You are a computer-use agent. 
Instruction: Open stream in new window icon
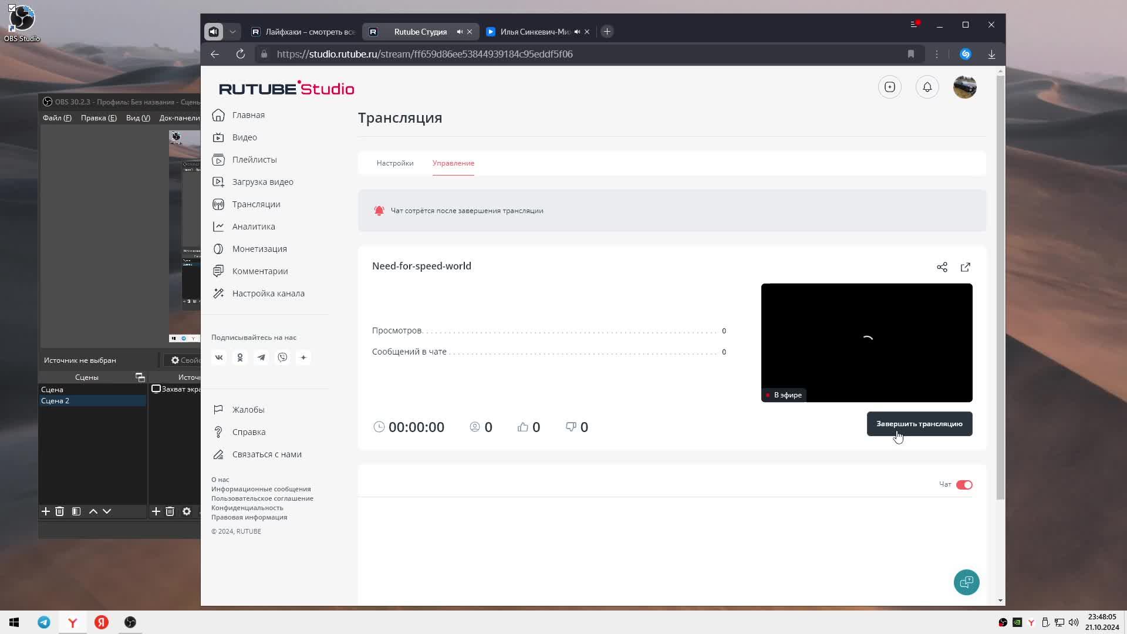966,267
